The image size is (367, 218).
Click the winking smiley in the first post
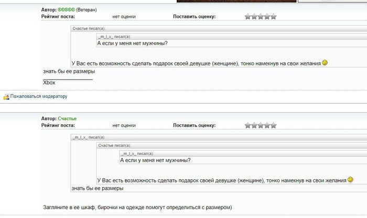pos(325,63)
